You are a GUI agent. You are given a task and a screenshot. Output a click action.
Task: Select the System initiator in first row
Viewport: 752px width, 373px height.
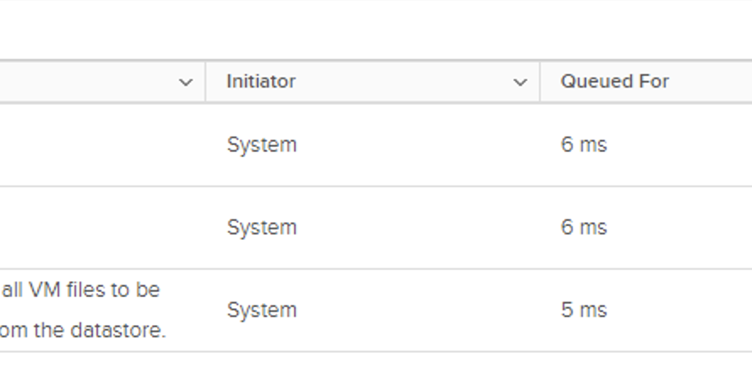tap(261, 144)
